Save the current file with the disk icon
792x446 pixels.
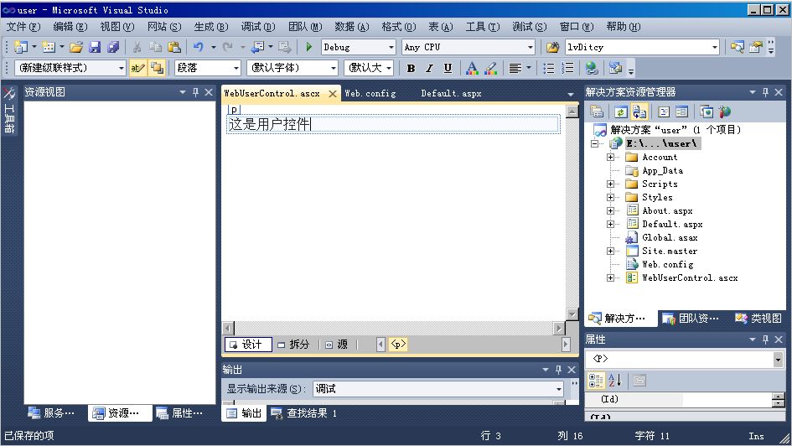(95, 47)
